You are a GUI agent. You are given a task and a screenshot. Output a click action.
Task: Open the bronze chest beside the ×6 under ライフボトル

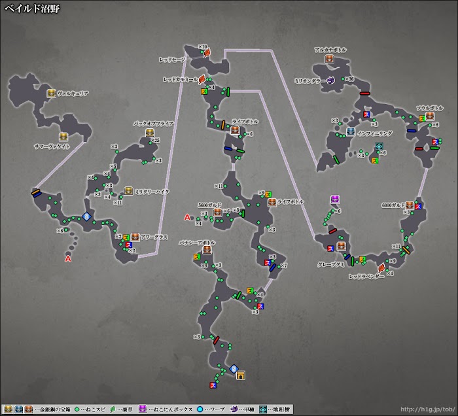pos(234,130)
